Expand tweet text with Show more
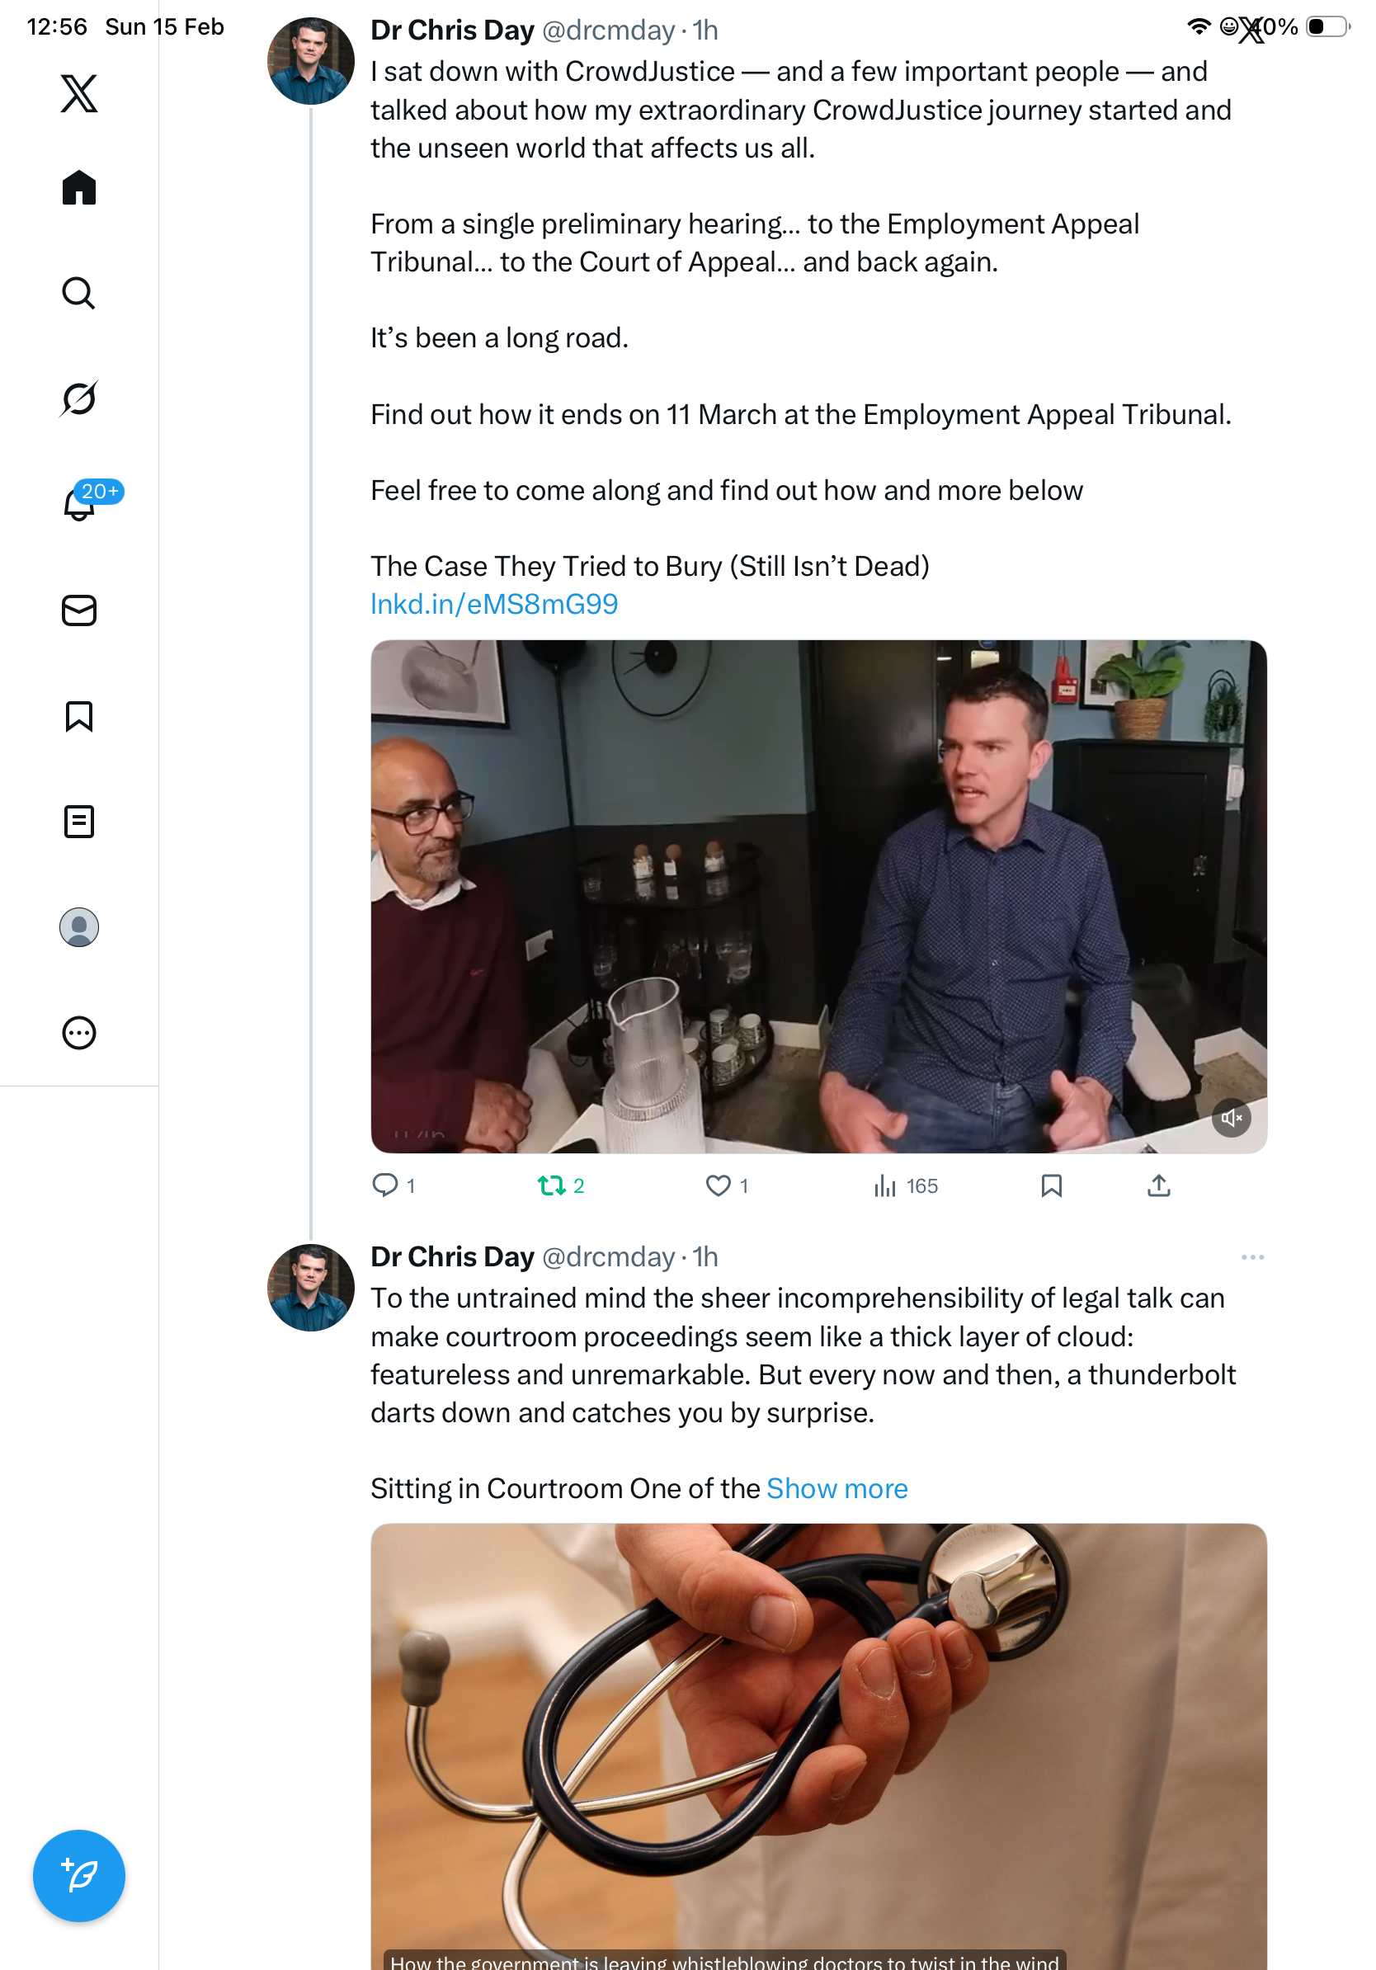This screenshot has width=1376, height=1970. 836,1489
